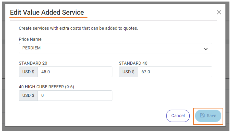Click the USD $ prefix for STANDARD 20
Screen dimensions: 232x134
pyautogui.click(x=28, y=72)
